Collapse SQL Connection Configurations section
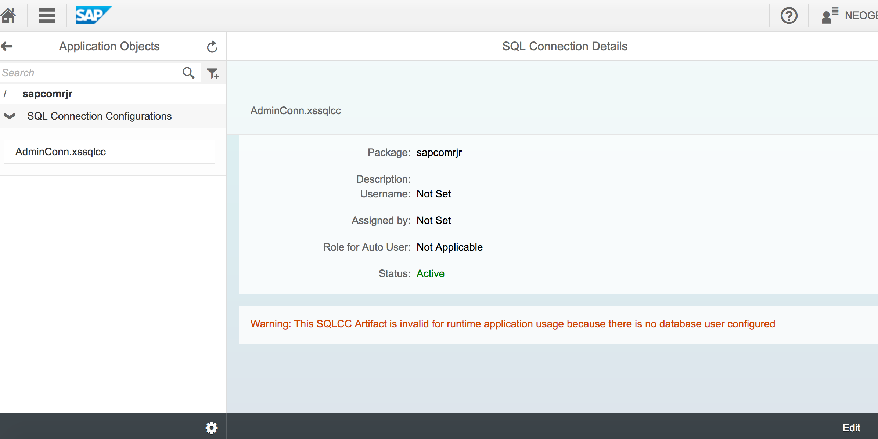Screen dimensions: 878x439 point(10,116)
